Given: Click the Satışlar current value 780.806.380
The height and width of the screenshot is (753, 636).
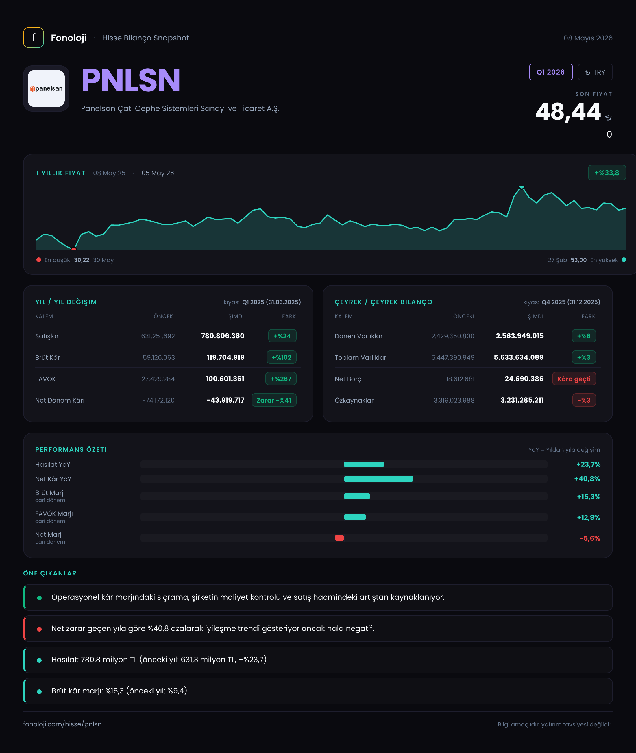Looking at the screenshot, I should coord(223,336).
